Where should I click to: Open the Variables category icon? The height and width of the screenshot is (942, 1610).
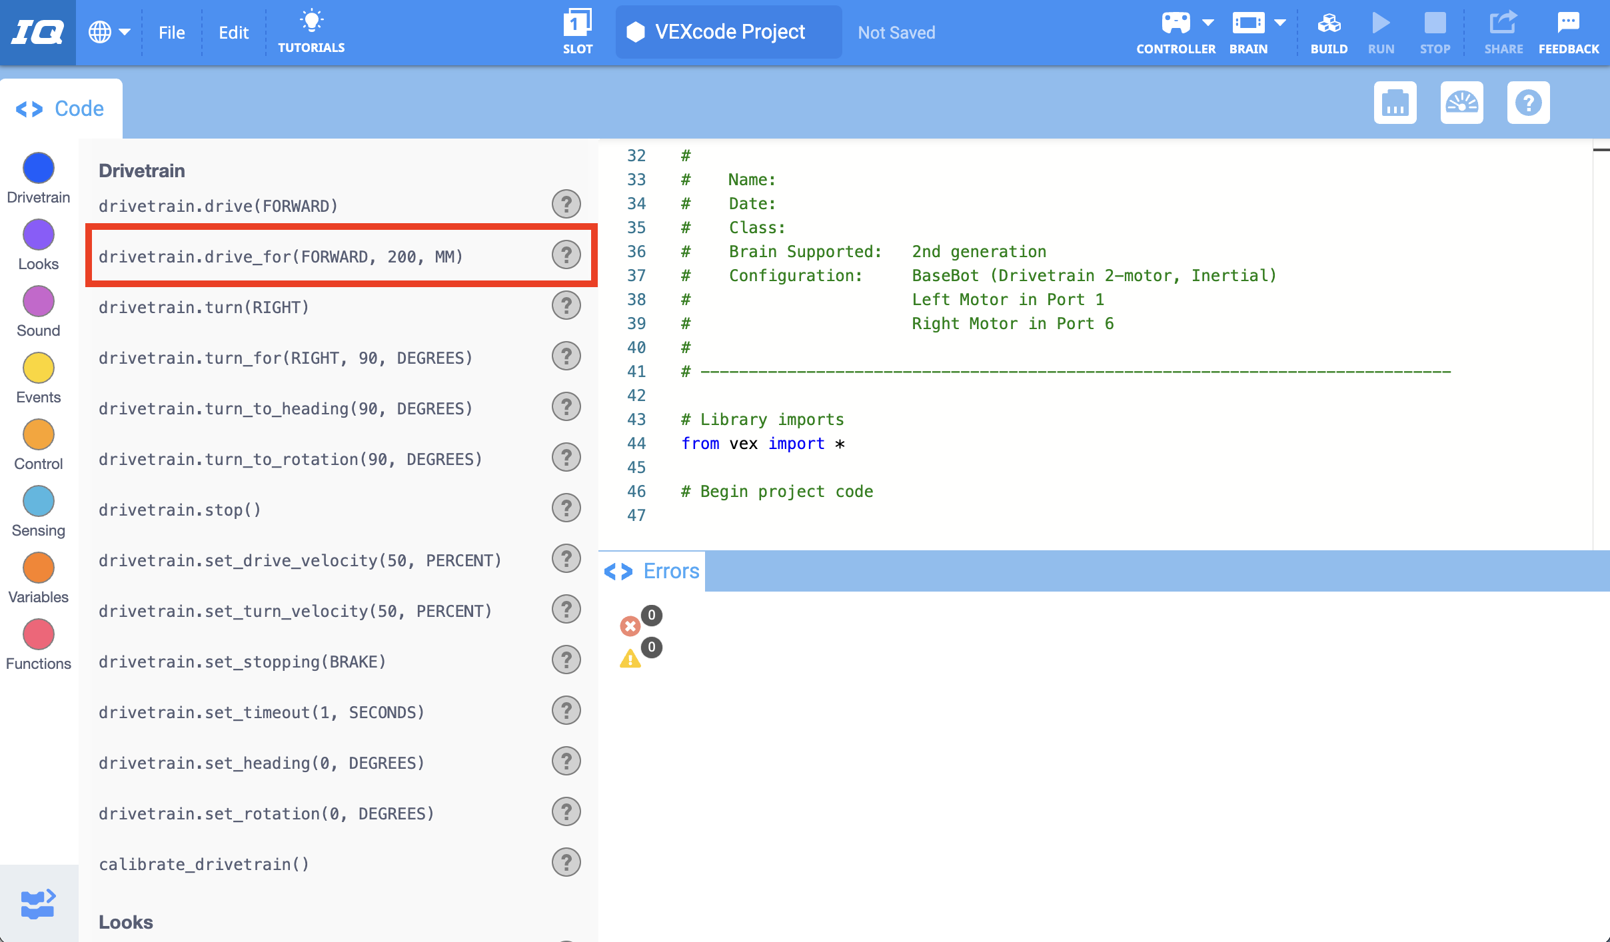(38, 568)
